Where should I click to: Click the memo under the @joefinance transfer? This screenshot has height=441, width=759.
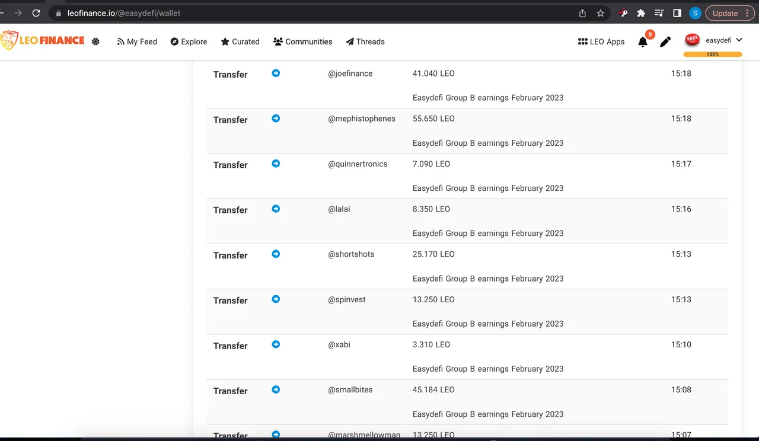click(x=488, y=97)
